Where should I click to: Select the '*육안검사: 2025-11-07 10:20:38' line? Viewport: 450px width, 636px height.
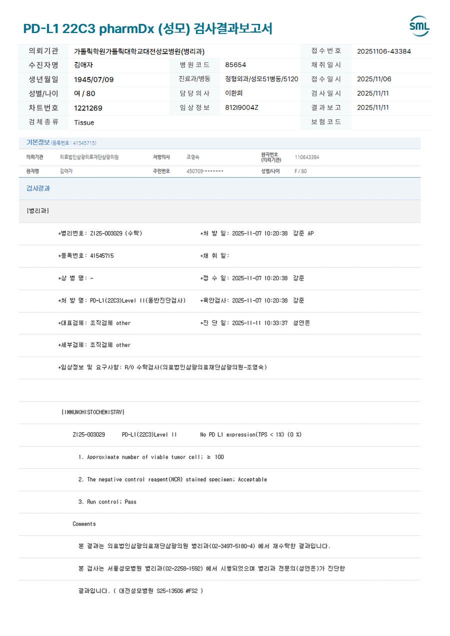coord(244,301)
